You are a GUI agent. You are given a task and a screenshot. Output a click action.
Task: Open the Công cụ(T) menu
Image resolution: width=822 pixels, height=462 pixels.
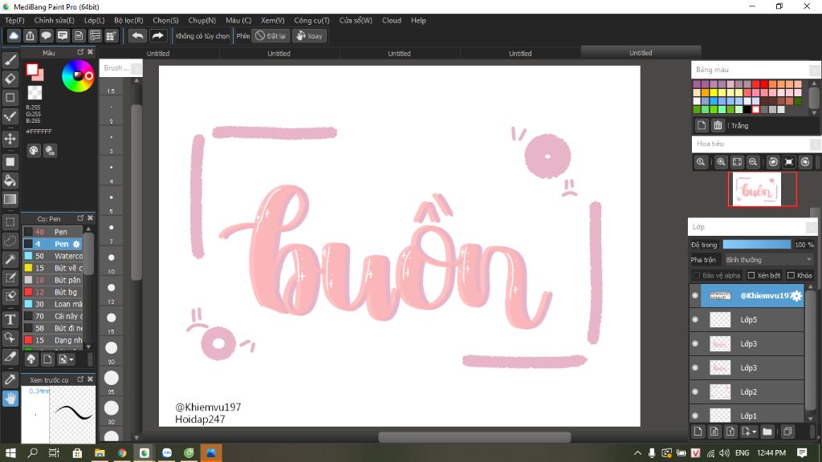(x=311, y=20)
